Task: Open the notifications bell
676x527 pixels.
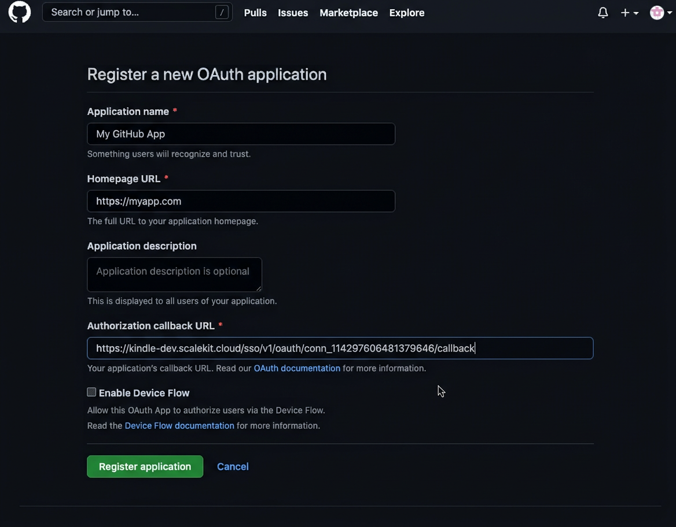Action: [x=602, y=12]
